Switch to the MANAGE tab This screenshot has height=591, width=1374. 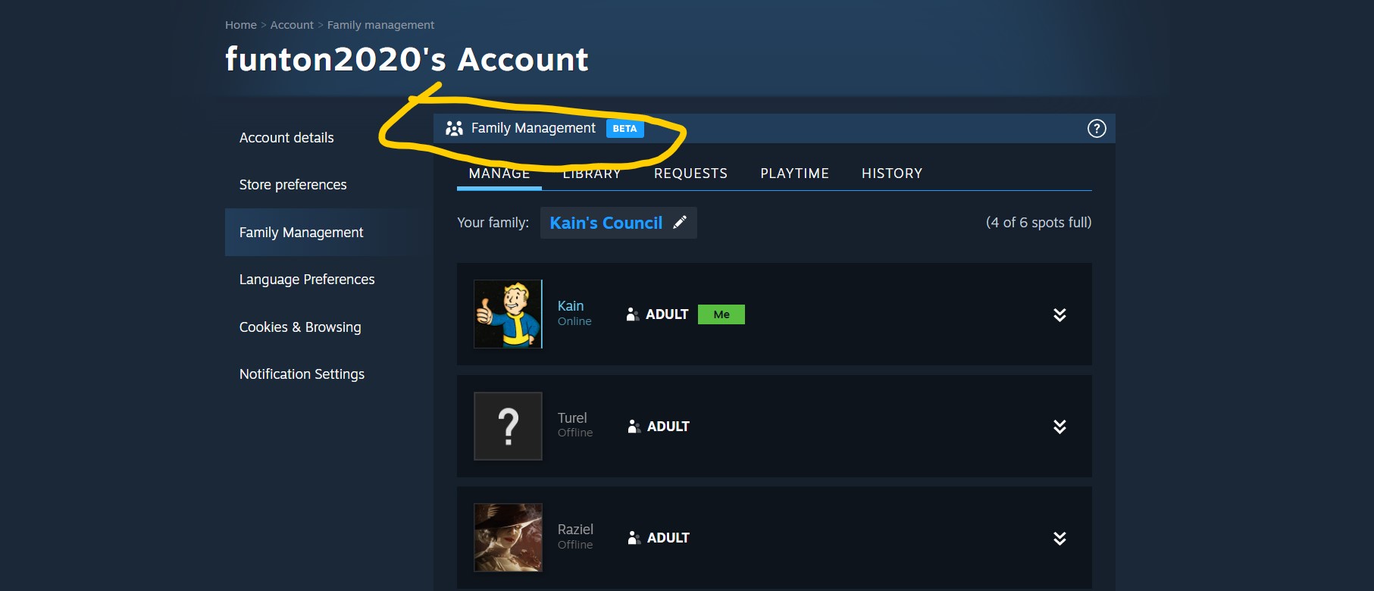point(499,174)
